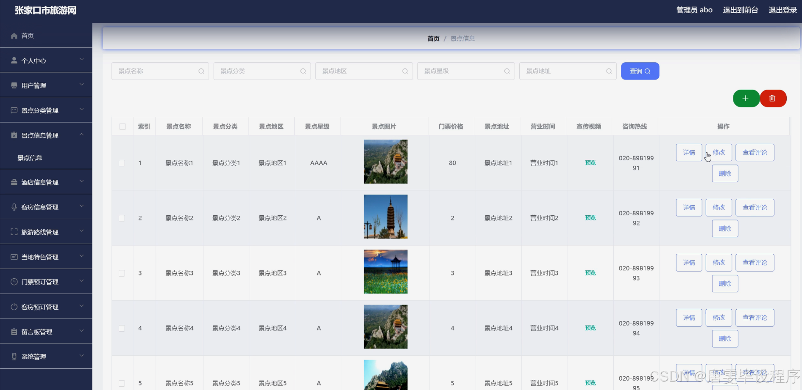
Task: Click the 景点分类管理 sidebar icon
Action: (14, 110)
